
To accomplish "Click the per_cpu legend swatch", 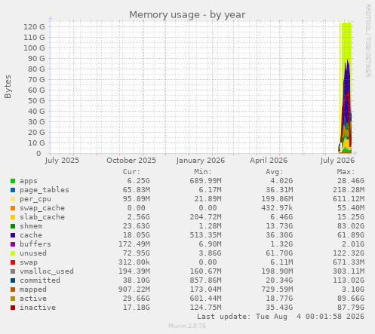I will coord(13,199).
